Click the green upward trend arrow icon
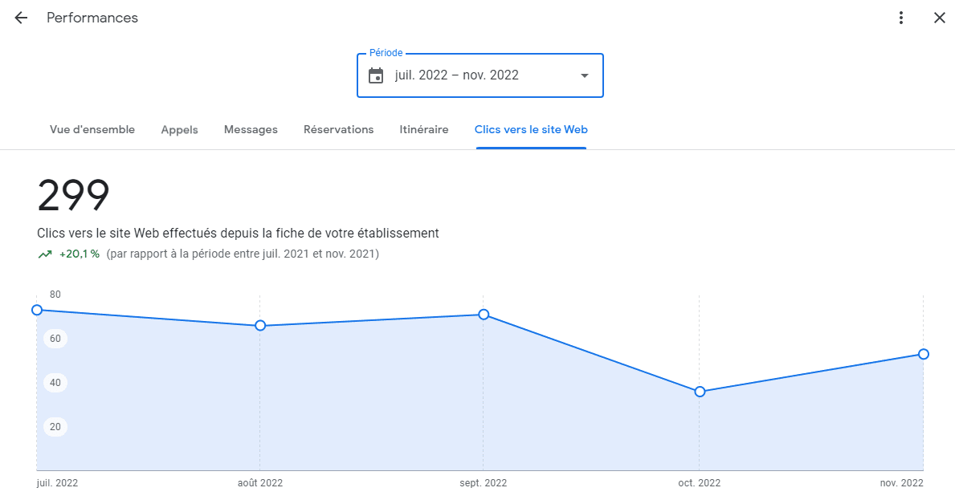The height and width of the screenshot is (504, 955). coord(45,254)
